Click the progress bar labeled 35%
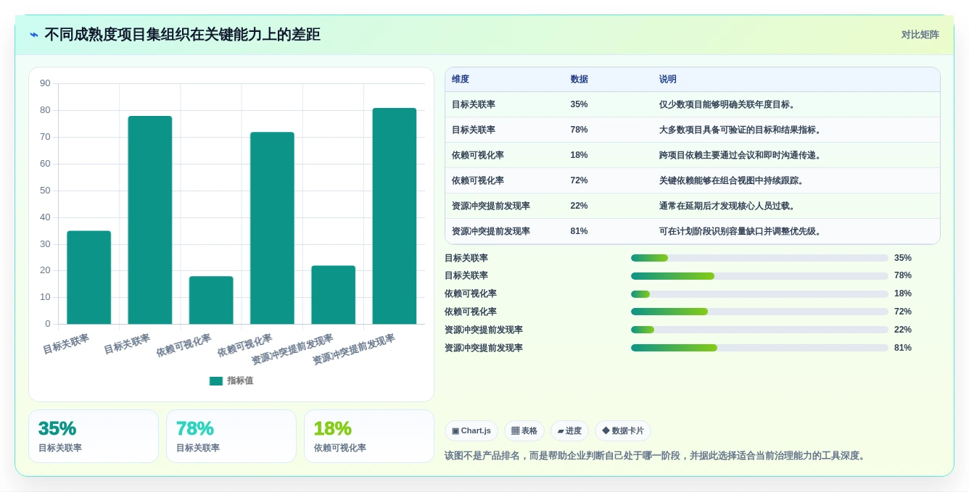 click(759, 258)
